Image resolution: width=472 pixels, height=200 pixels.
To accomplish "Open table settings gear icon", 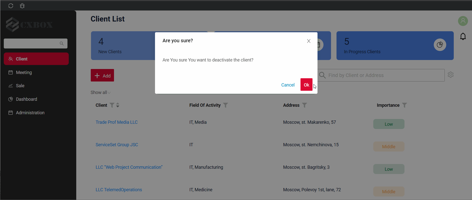I will click(450, 75).
